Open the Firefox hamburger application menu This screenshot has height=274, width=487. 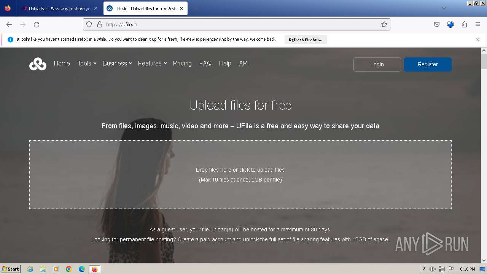[x=478, y=24]
